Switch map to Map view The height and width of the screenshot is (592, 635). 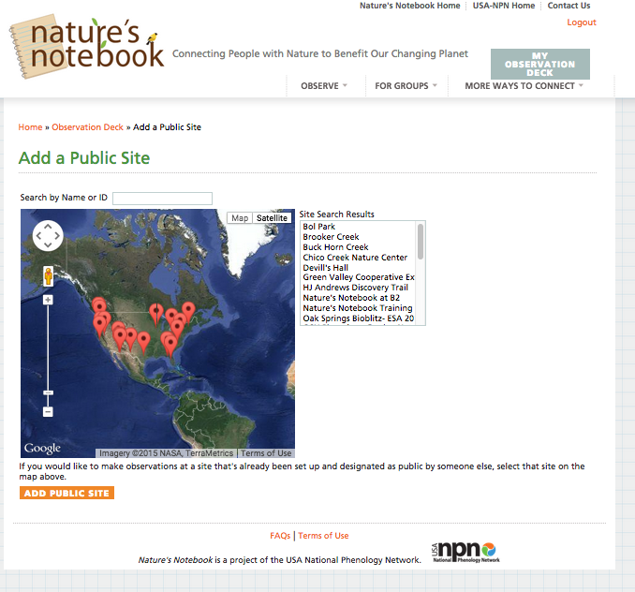(240, 218)
